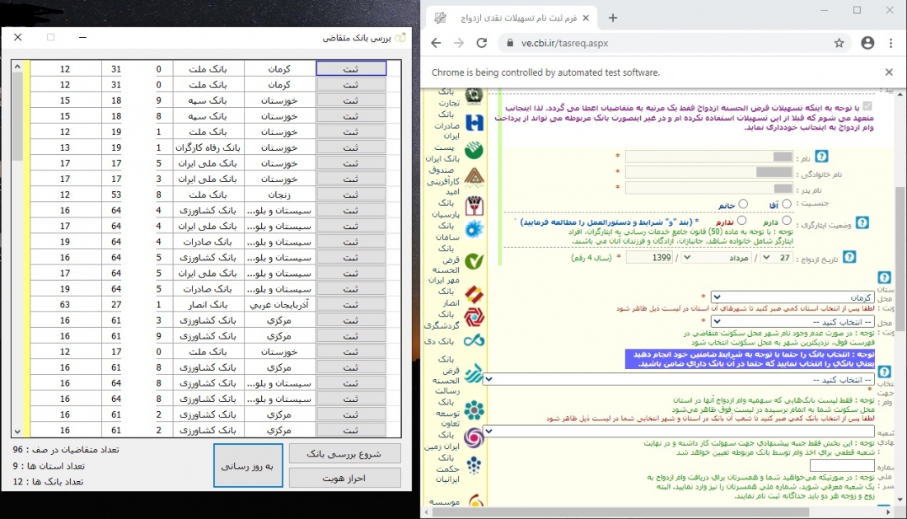Select the خانم gender radio button
Viewport: 907px width, 519px height.
[x=743, y=203]
